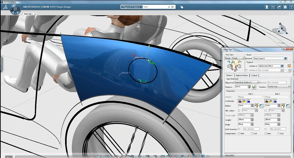Click the Side 2 Length spinner arrows
The image size is (294, 158).
pyautogui.click(x=279, y=120)
